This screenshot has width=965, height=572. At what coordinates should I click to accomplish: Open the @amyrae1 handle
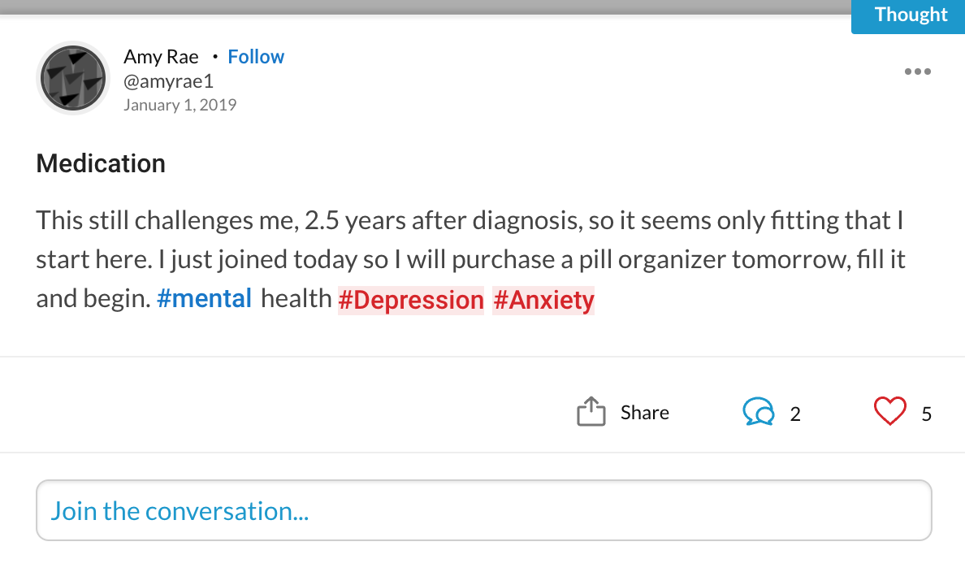pyautogui.click(x=169, y=81)
